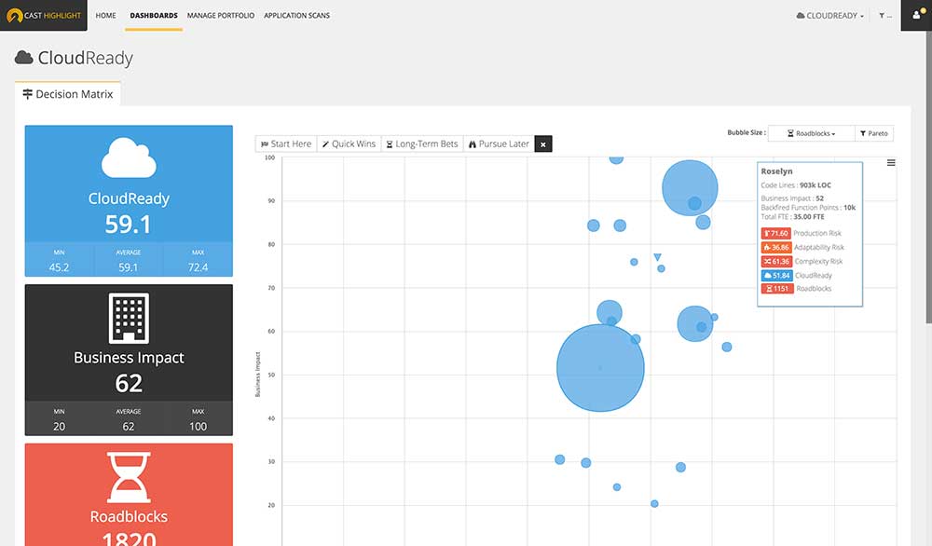Viewport: 932px width, 546px height.
Task: Click the hourglass icon in Roadblocks card
Action: click(129, 477)
